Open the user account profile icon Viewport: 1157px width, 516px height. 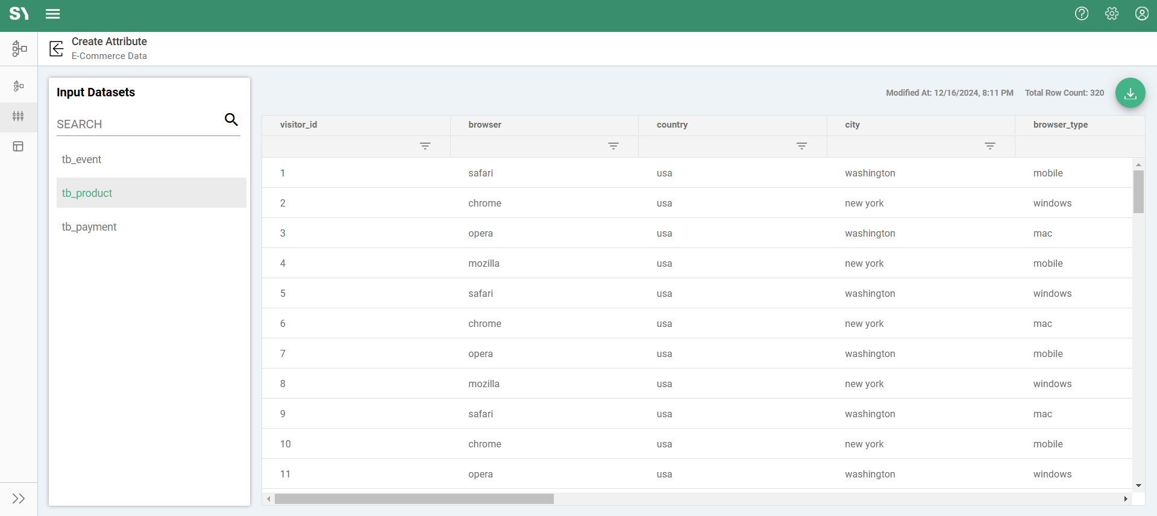coord(1142,14)
